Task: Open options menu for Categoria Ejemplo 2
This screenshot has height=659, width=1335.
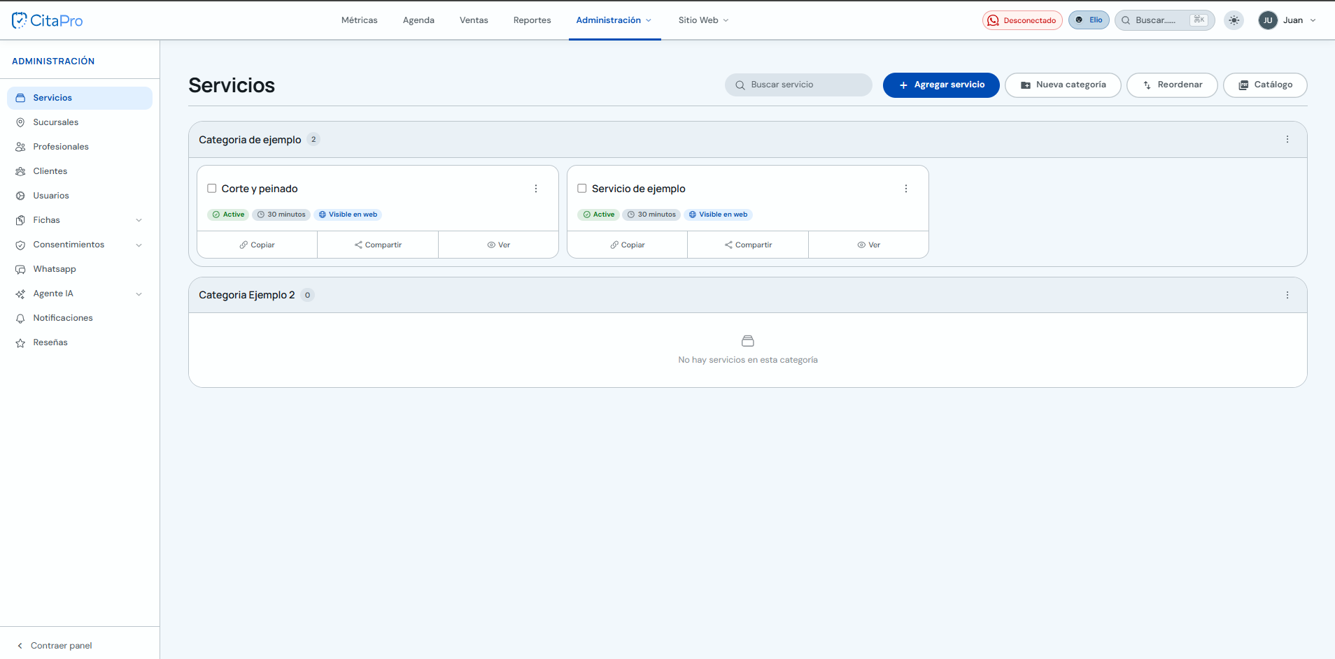Action: [x=1287, y=295]
